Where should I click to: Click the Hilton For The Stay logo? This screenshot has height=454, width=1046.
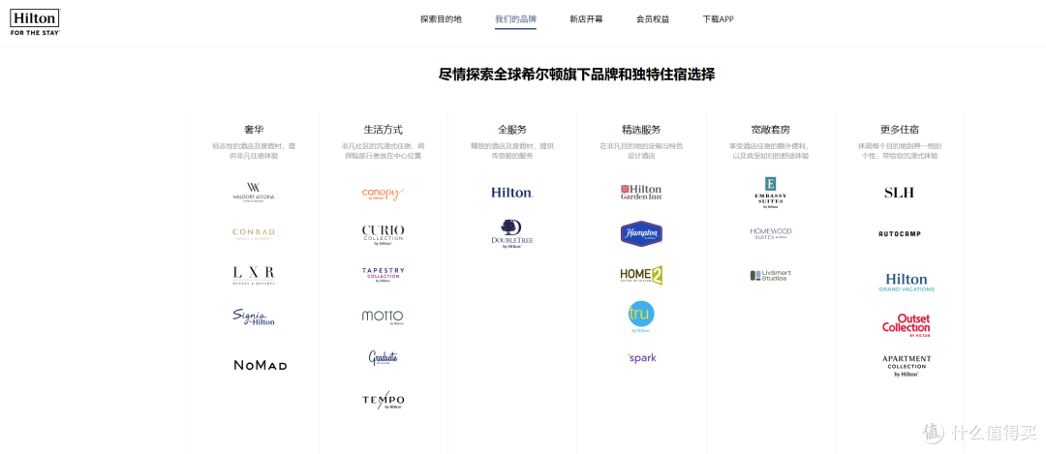coord(35,22)
